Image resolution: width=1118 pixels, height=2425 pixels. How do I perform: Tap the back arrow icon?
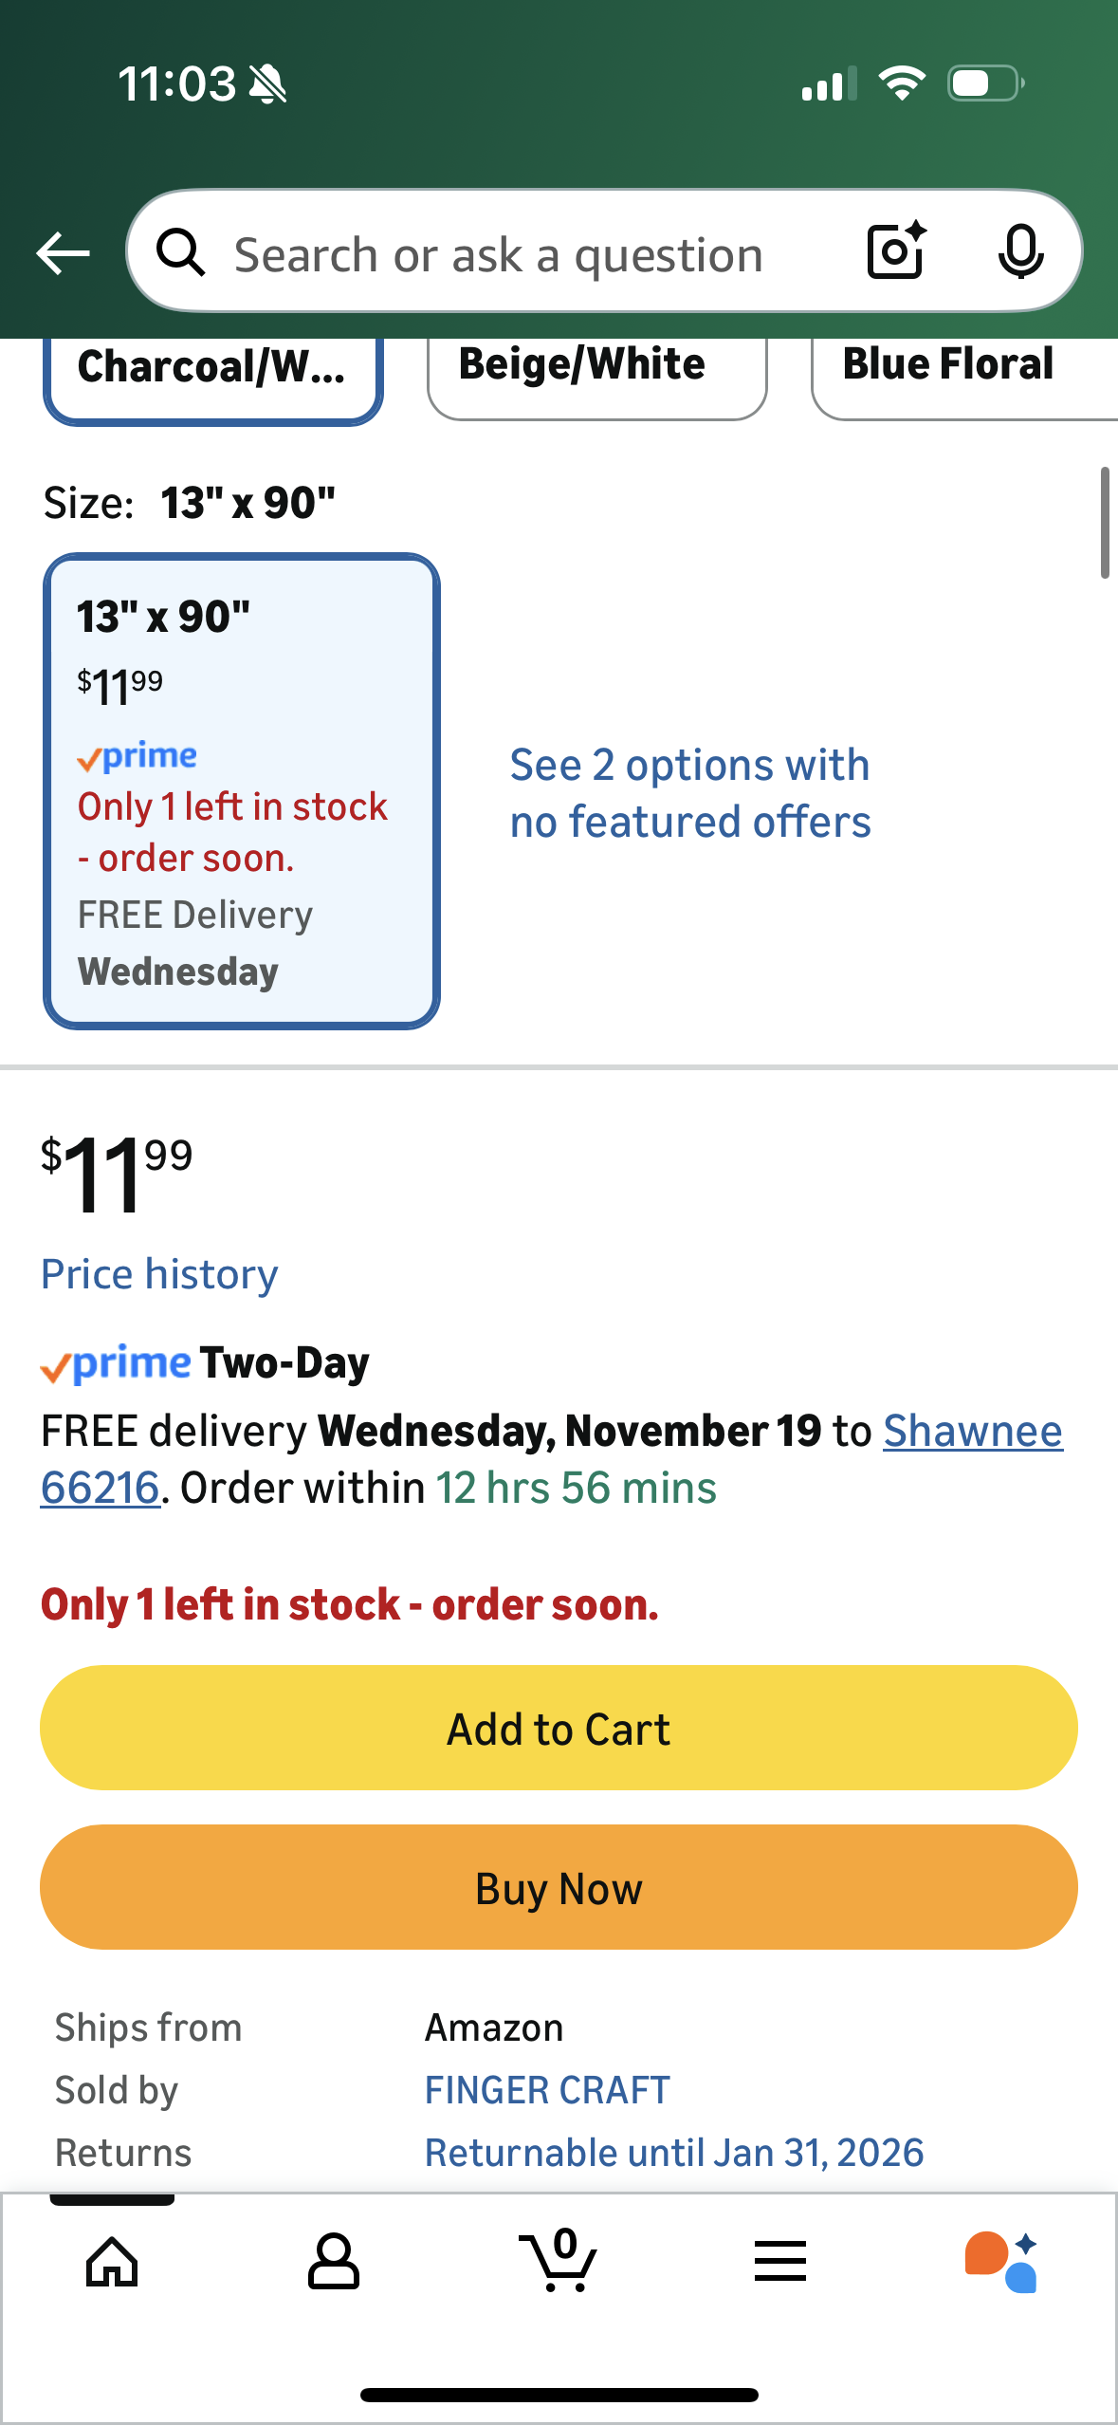(x=63, y=253)
